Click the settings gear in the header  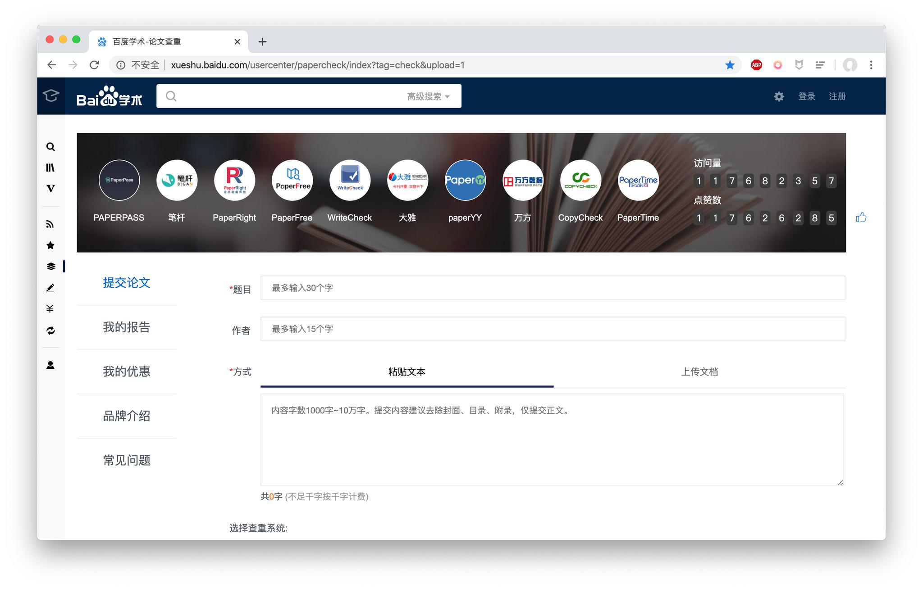(779, 96)
